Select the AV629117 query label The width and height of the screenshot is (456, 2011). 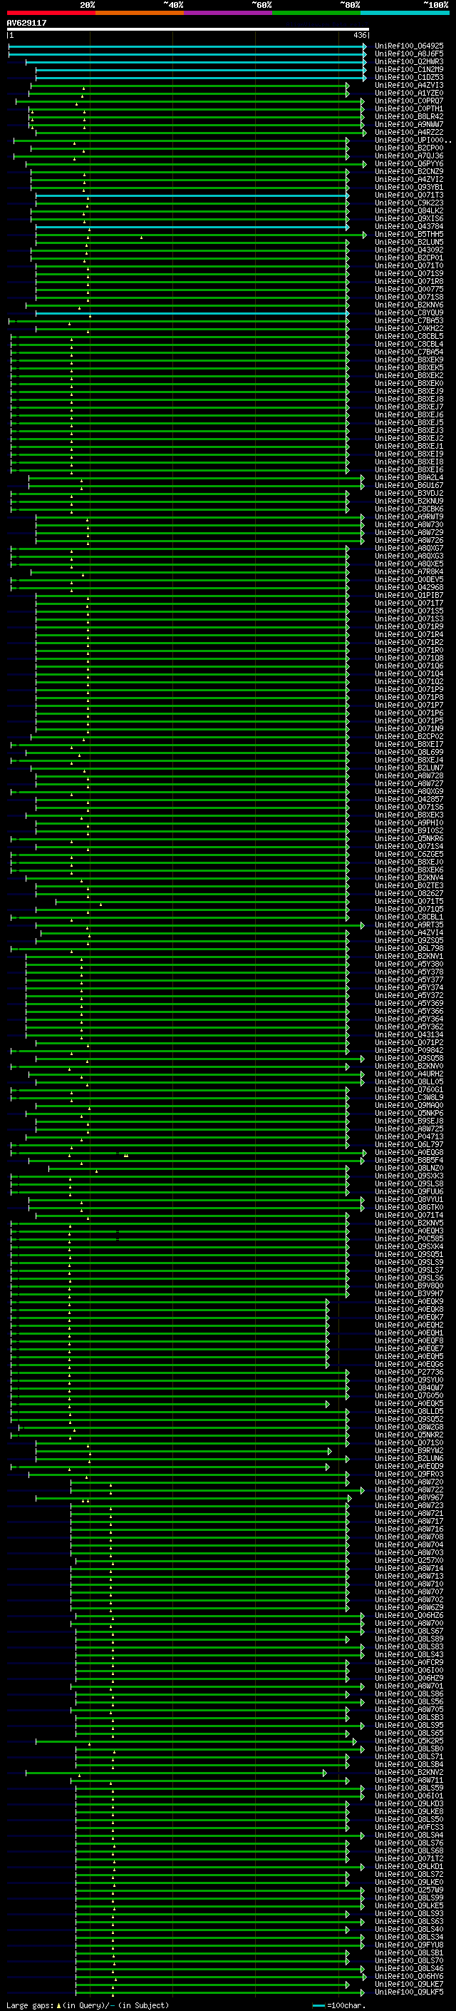tap(26, 24)
